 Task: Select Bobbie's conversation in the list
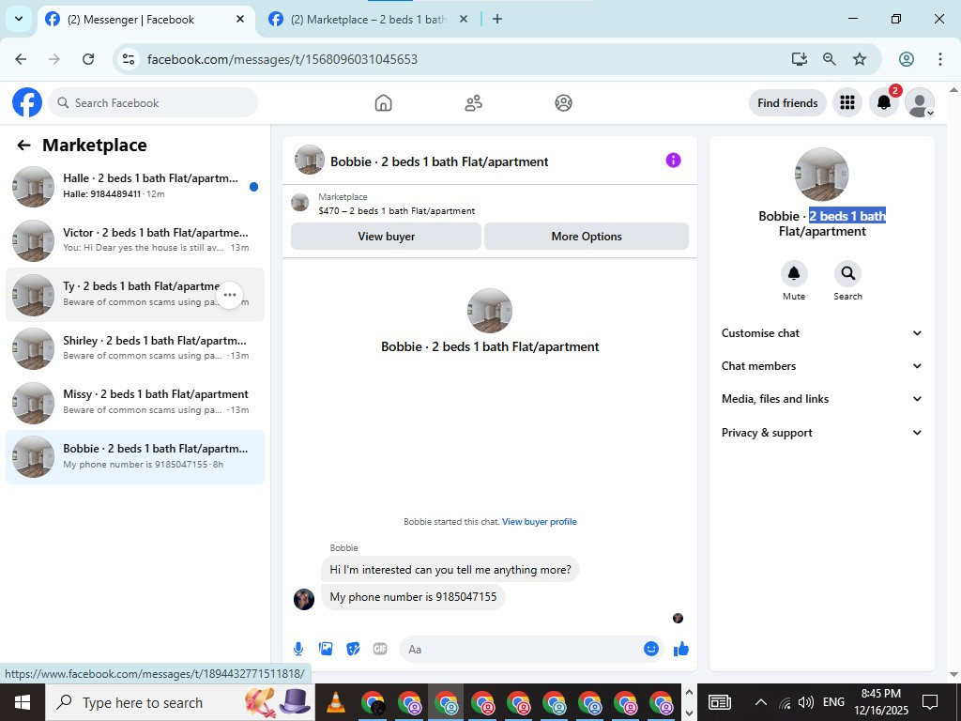pos(135,457)
